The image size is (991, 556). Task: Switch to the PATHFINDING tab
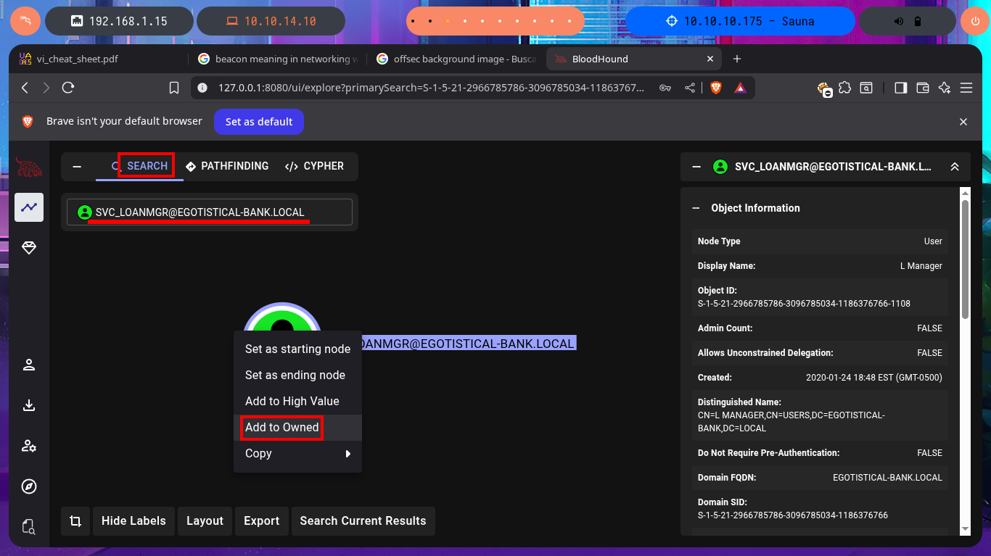click(x=227, y=166)
